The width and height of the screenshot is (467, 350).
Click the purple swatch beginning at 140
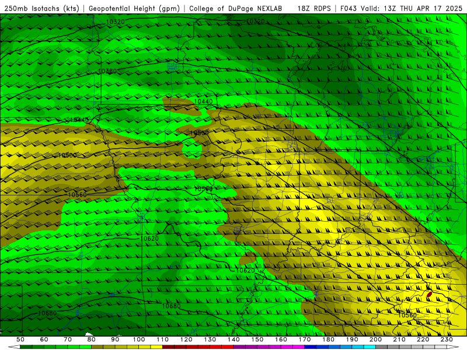(239, 346)
